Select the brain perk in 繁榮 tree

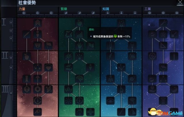(x=79, y=79)
